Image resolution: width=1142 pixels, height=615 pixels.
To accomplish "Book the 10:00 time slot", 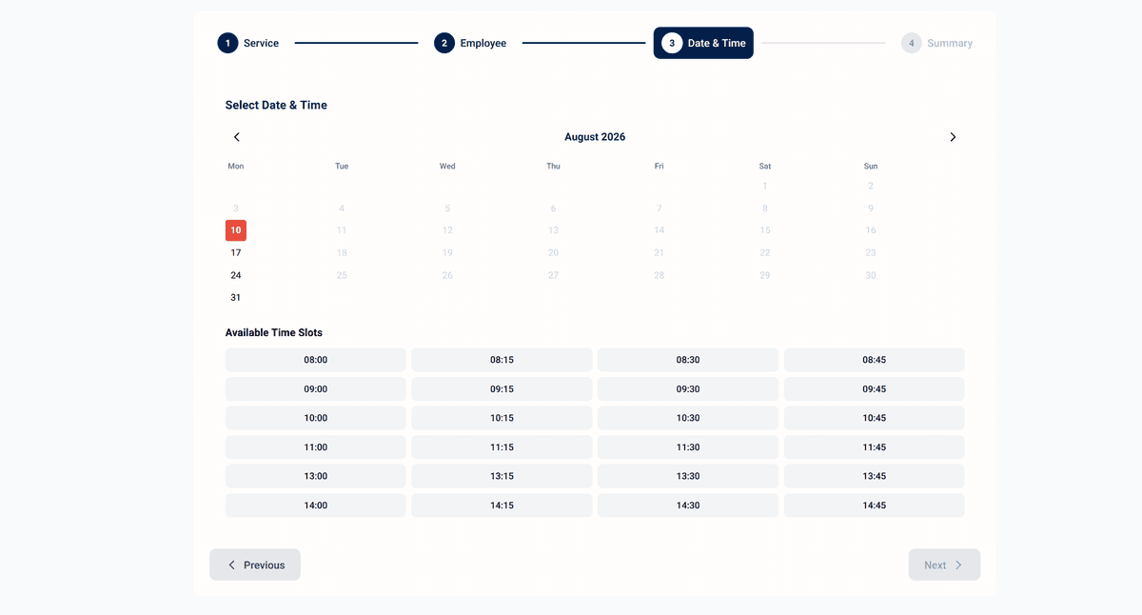I will [x=316, y=418].
